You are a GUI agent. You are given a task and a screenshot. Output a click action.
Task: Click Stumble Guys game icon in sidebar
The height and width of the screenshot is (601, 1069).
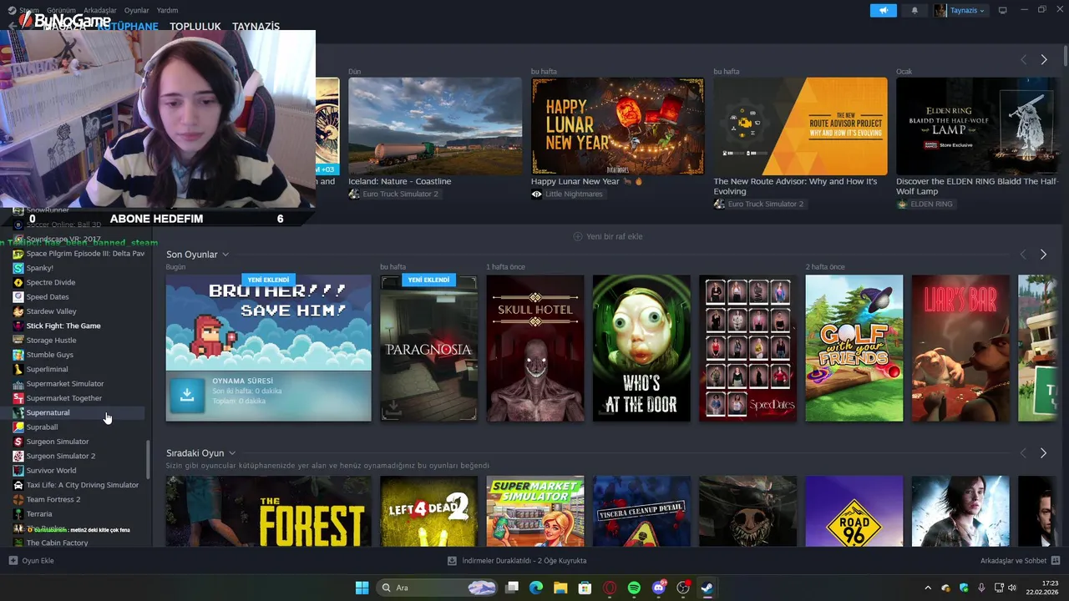[18, 355]
